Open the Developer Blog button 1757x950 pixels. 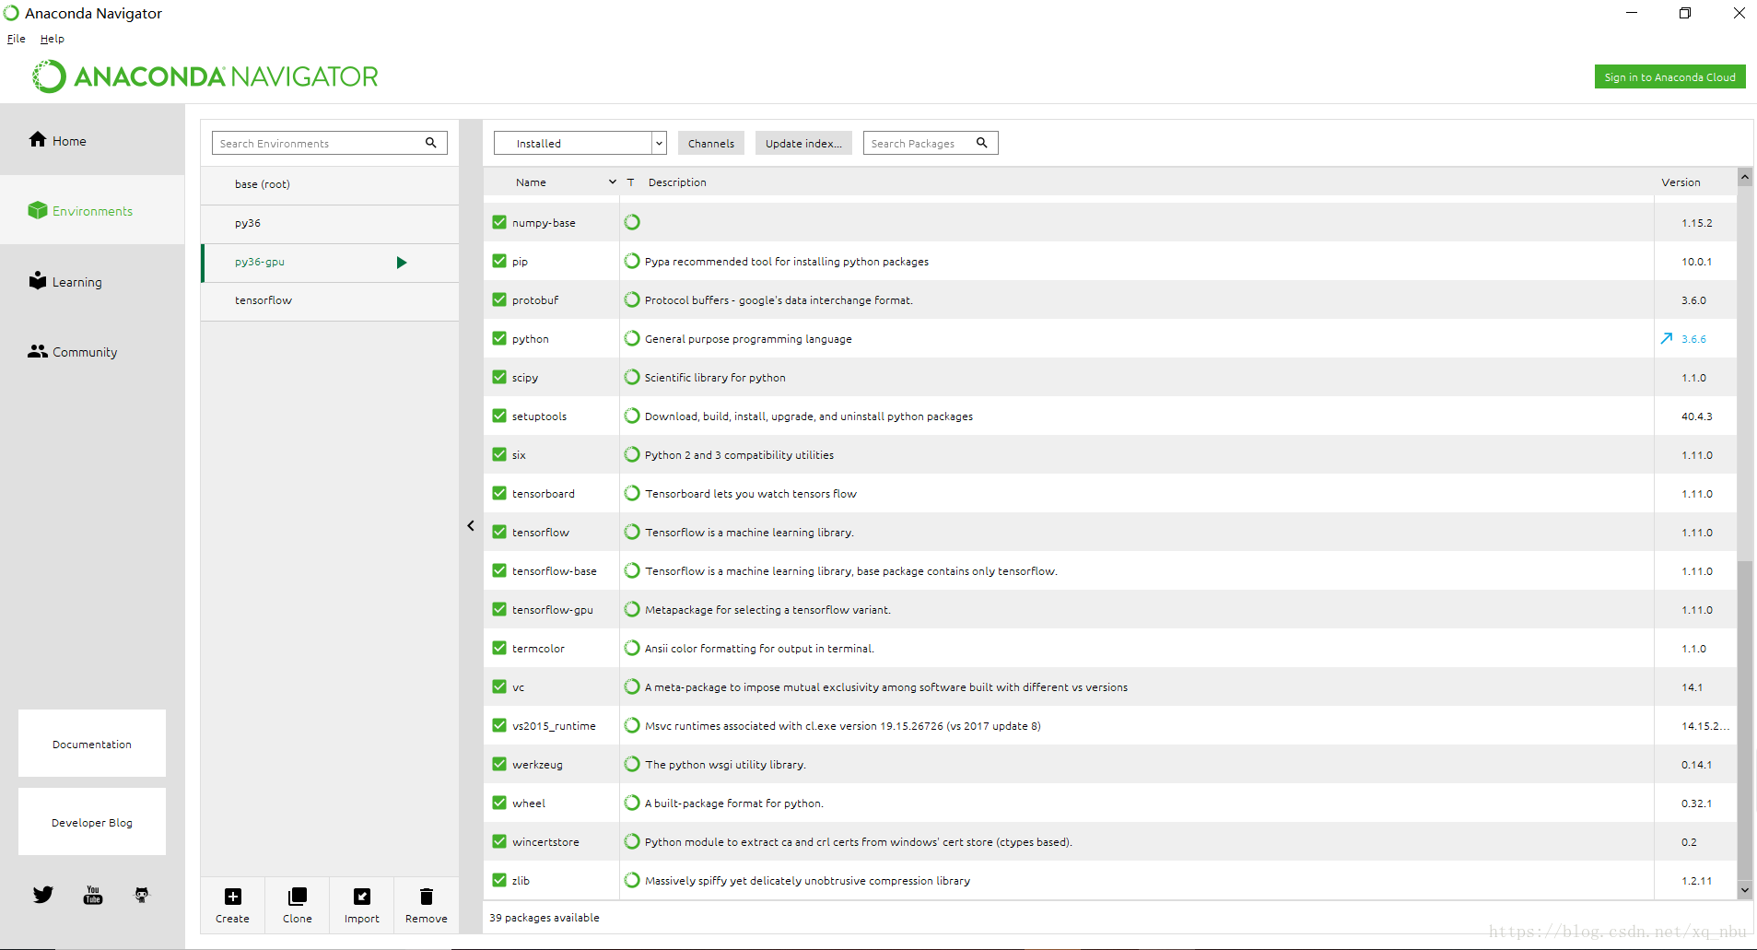pos(92,821)
